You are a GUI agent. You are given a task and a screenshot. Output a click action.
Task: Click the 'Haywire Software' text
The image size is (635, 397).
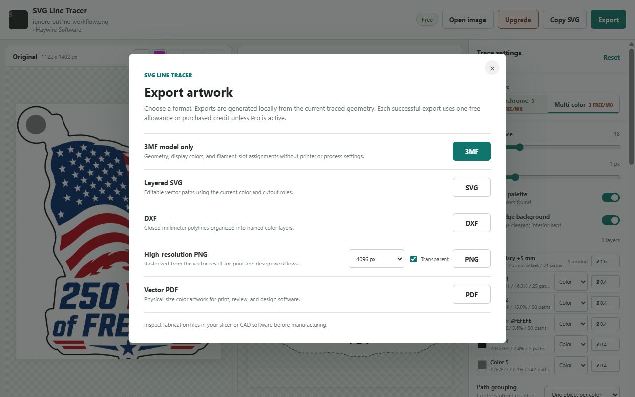coord(59,30)
